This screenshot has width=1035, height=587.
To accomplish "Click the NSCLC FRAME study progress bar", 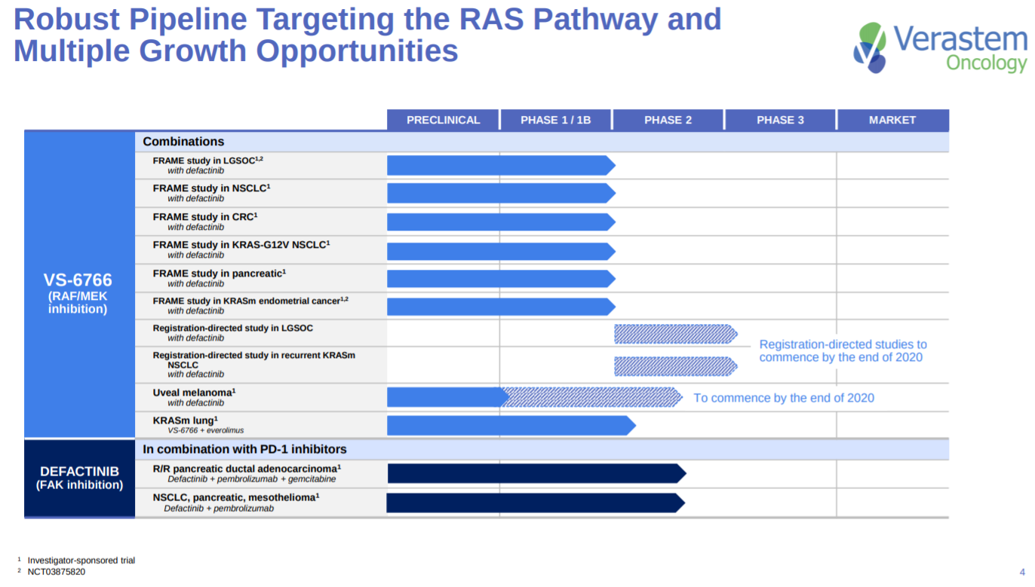I will (x=501, y=194).
